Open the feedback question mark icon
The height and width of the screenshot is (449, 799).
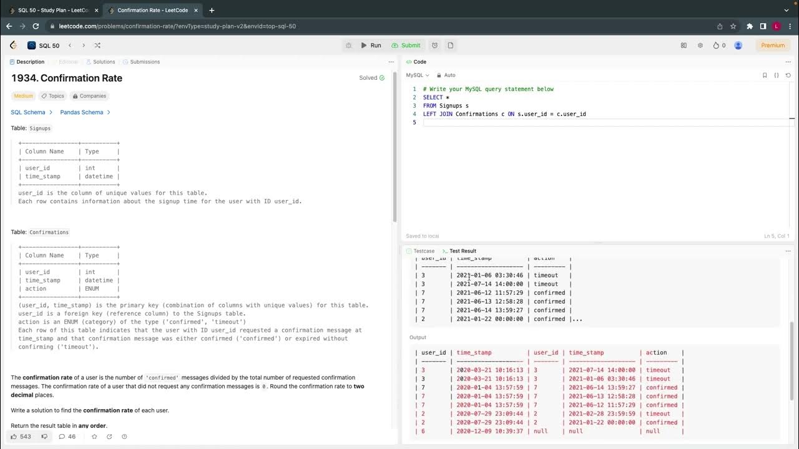[124, 437]
